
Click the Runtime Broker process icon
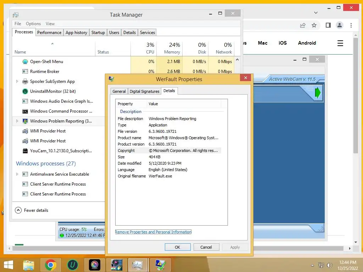tap(25, 72)
